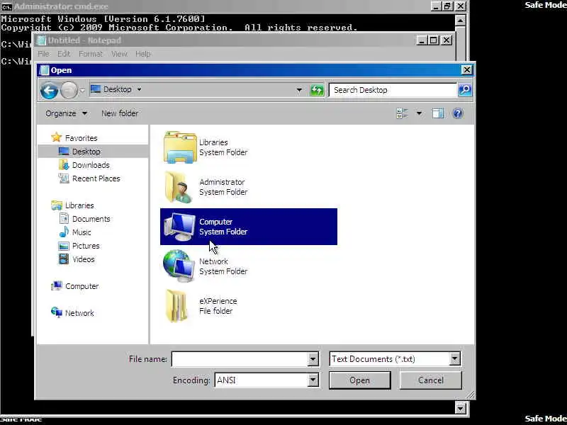567x425 pixels.
Task: Click the Computer system folder icon
Action: click(179, 227)
